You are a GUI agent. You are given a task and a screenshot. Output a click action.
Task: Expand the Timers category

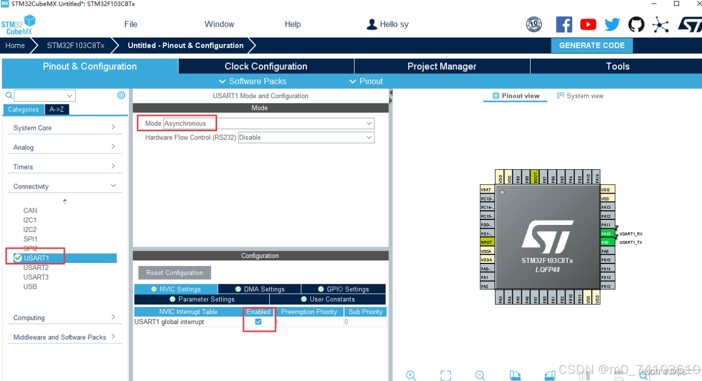coord(64,167)
